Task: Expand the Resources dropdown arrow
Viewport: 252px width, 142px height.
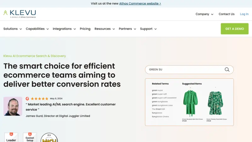Action: tap(114, 29)
